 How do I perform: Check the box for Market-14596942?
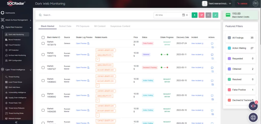43,95
